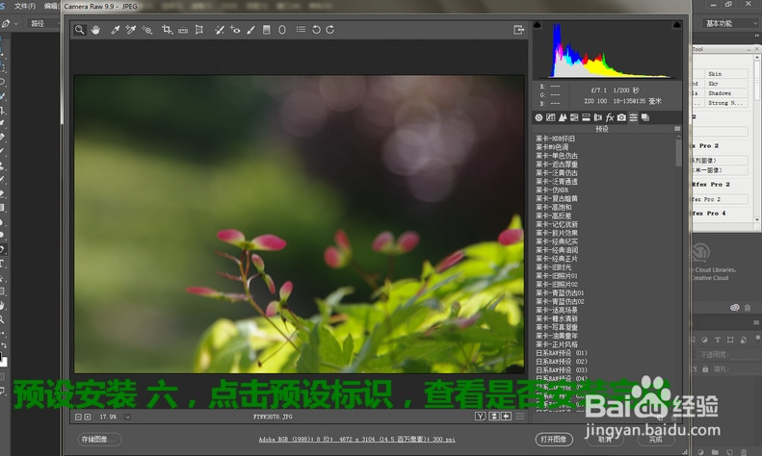Open the 文件(F) menu in Photoshop
This screenshot has width=762, height=456.
coord(25,6)
